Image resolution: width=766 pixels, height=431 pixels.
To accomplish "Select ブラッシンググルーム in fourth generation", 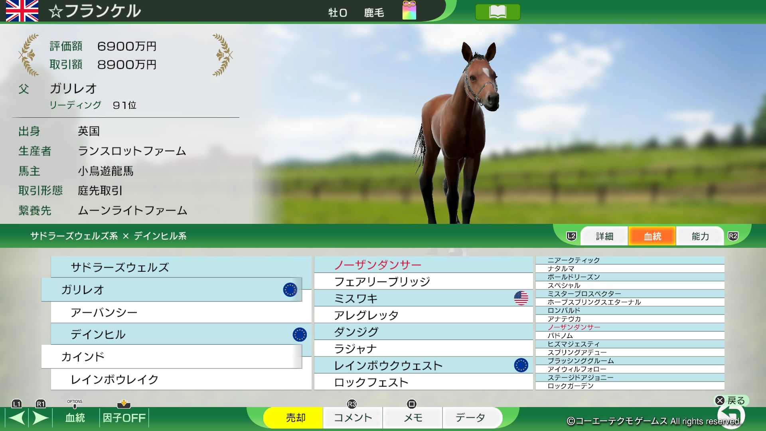I will tap(630, 361).
